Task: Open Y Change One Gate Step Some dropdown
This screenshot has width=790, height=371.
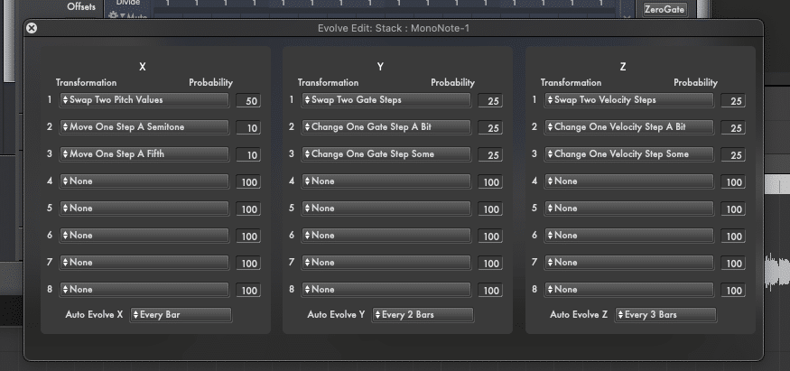Action: pyautogui.click(x=386, y=154)
